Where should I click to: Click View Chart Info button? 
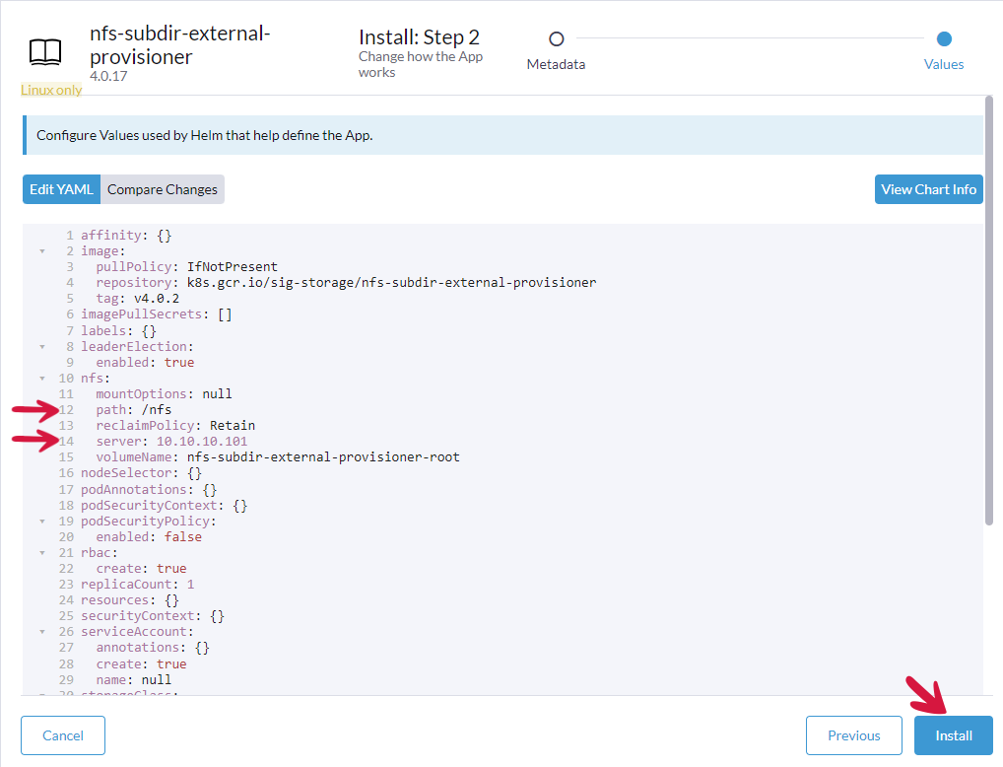[x=928, y=189]
